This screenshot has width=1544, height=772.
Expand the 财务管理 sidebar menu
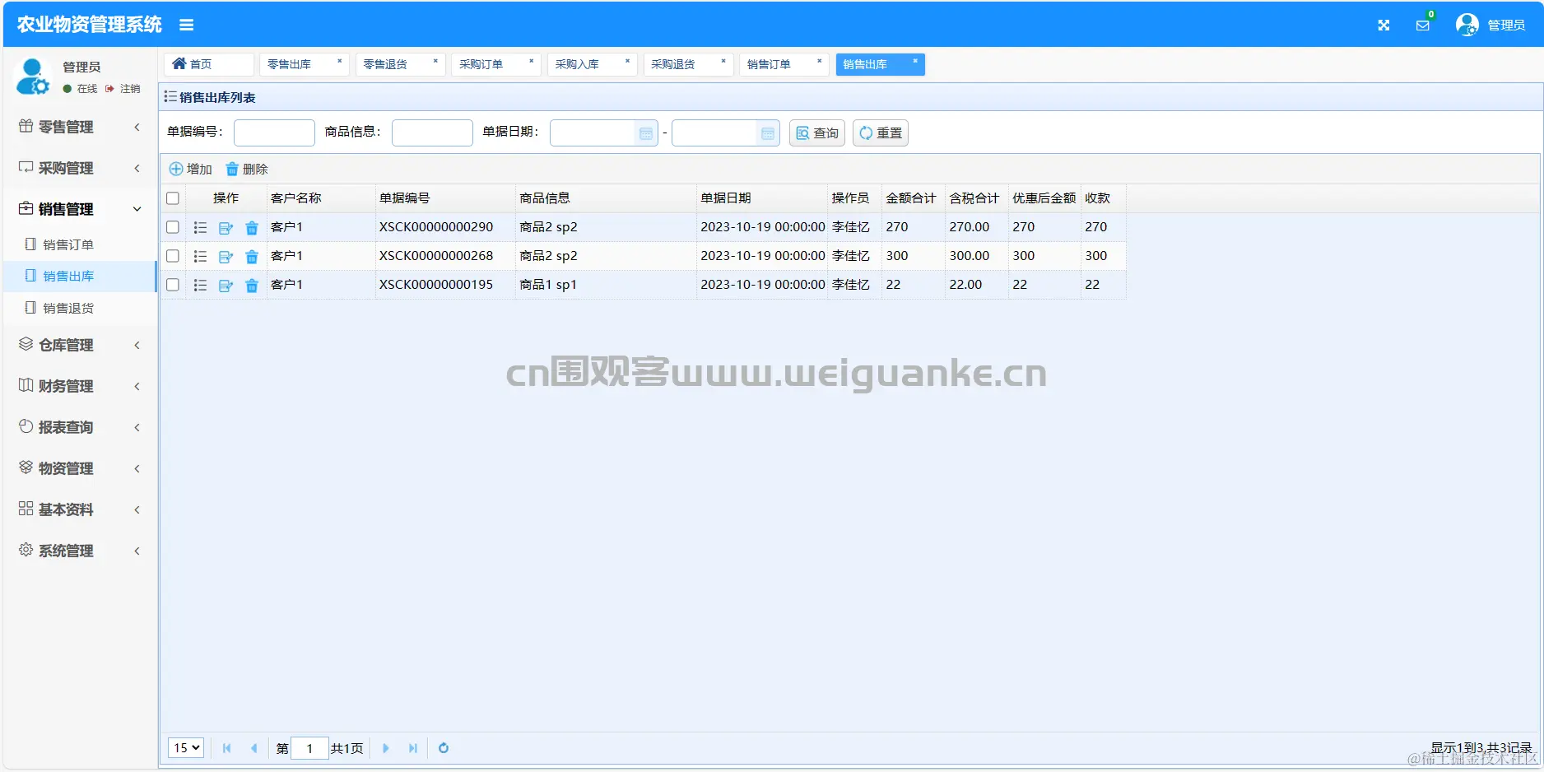(x=80, y=386)
